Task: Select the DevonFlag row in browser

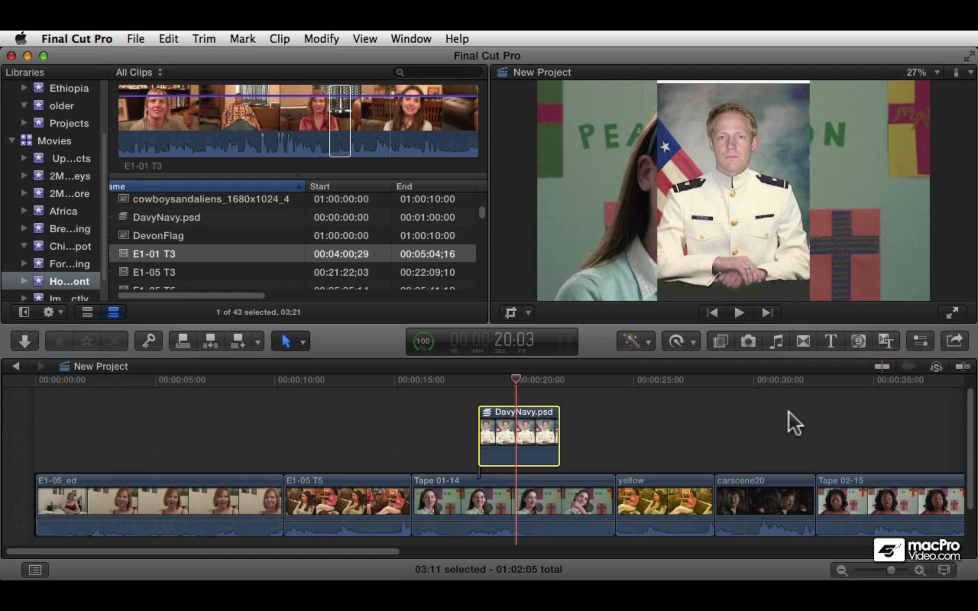Action: [293, 235]
